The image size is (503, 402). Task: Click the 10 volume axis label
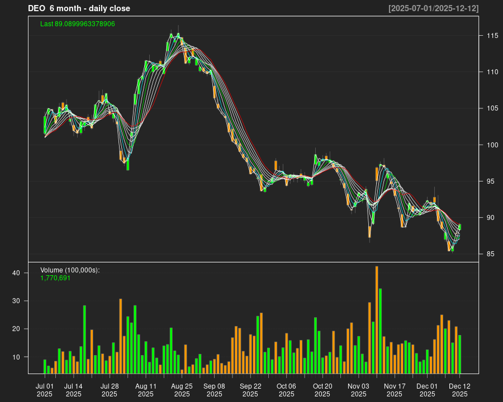tap(17, 357)
